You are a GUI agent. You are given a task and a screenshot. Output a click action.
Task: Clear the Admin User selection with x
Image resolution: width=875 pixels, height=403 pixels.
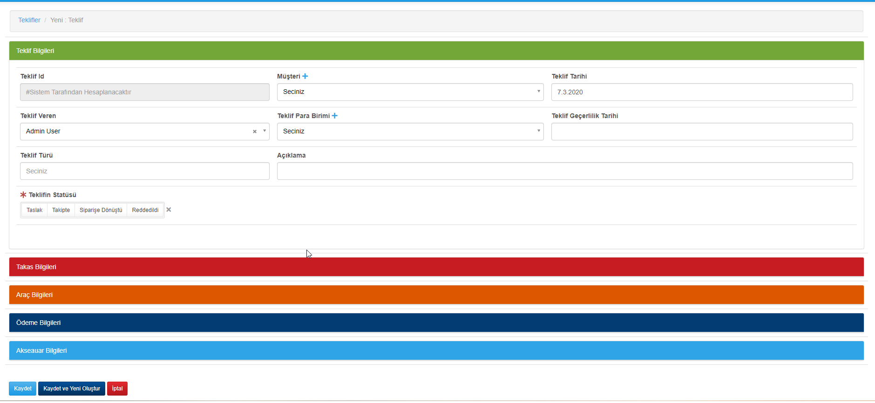point(255,132)
